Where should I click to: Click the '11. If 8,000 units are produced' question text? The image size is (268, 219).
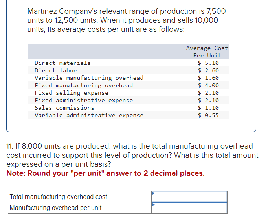click(132, 155)
